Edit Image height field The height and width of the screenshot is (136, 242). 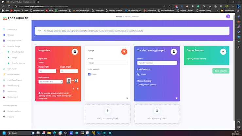(69, 71)
